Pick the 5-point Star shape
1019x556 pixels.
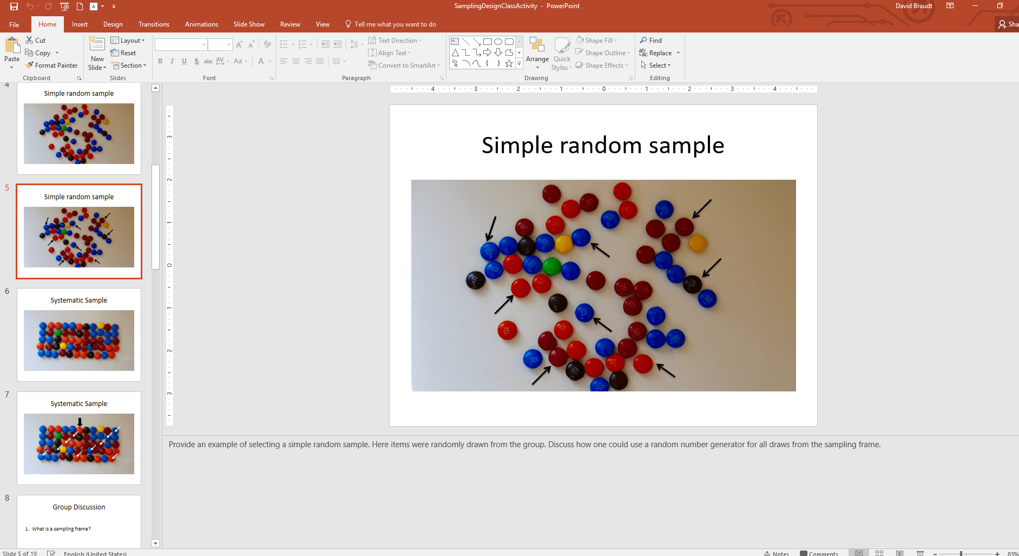pos(509,63)
